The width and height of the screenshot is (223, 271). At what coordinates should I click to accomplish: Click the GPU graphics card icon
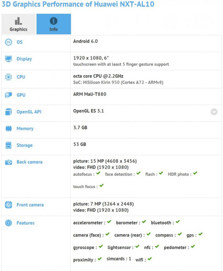[8, 95]
